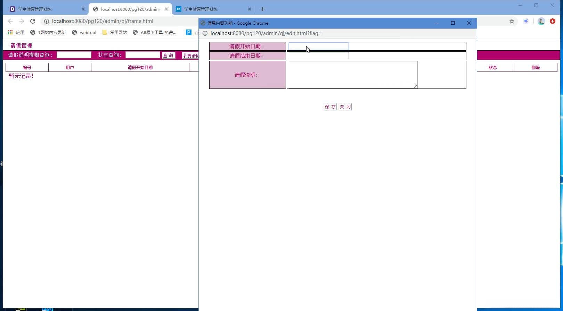Open the Chrome profile avatar
563x311 pixels.
(x=541, y=21)
